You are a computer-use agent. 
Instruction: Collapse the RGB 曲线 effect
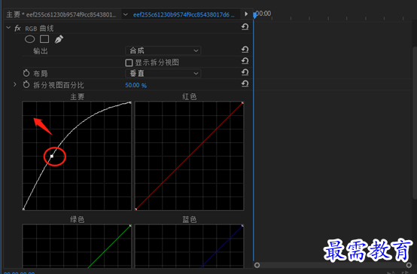coord(8,28)
